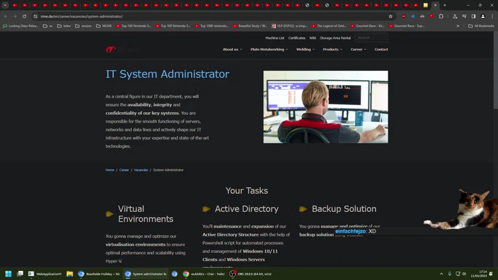Image resolution: width=498 pixels, height=280 pixels.
Task: Open the browser three-dot menu
Action: [492, 16]
